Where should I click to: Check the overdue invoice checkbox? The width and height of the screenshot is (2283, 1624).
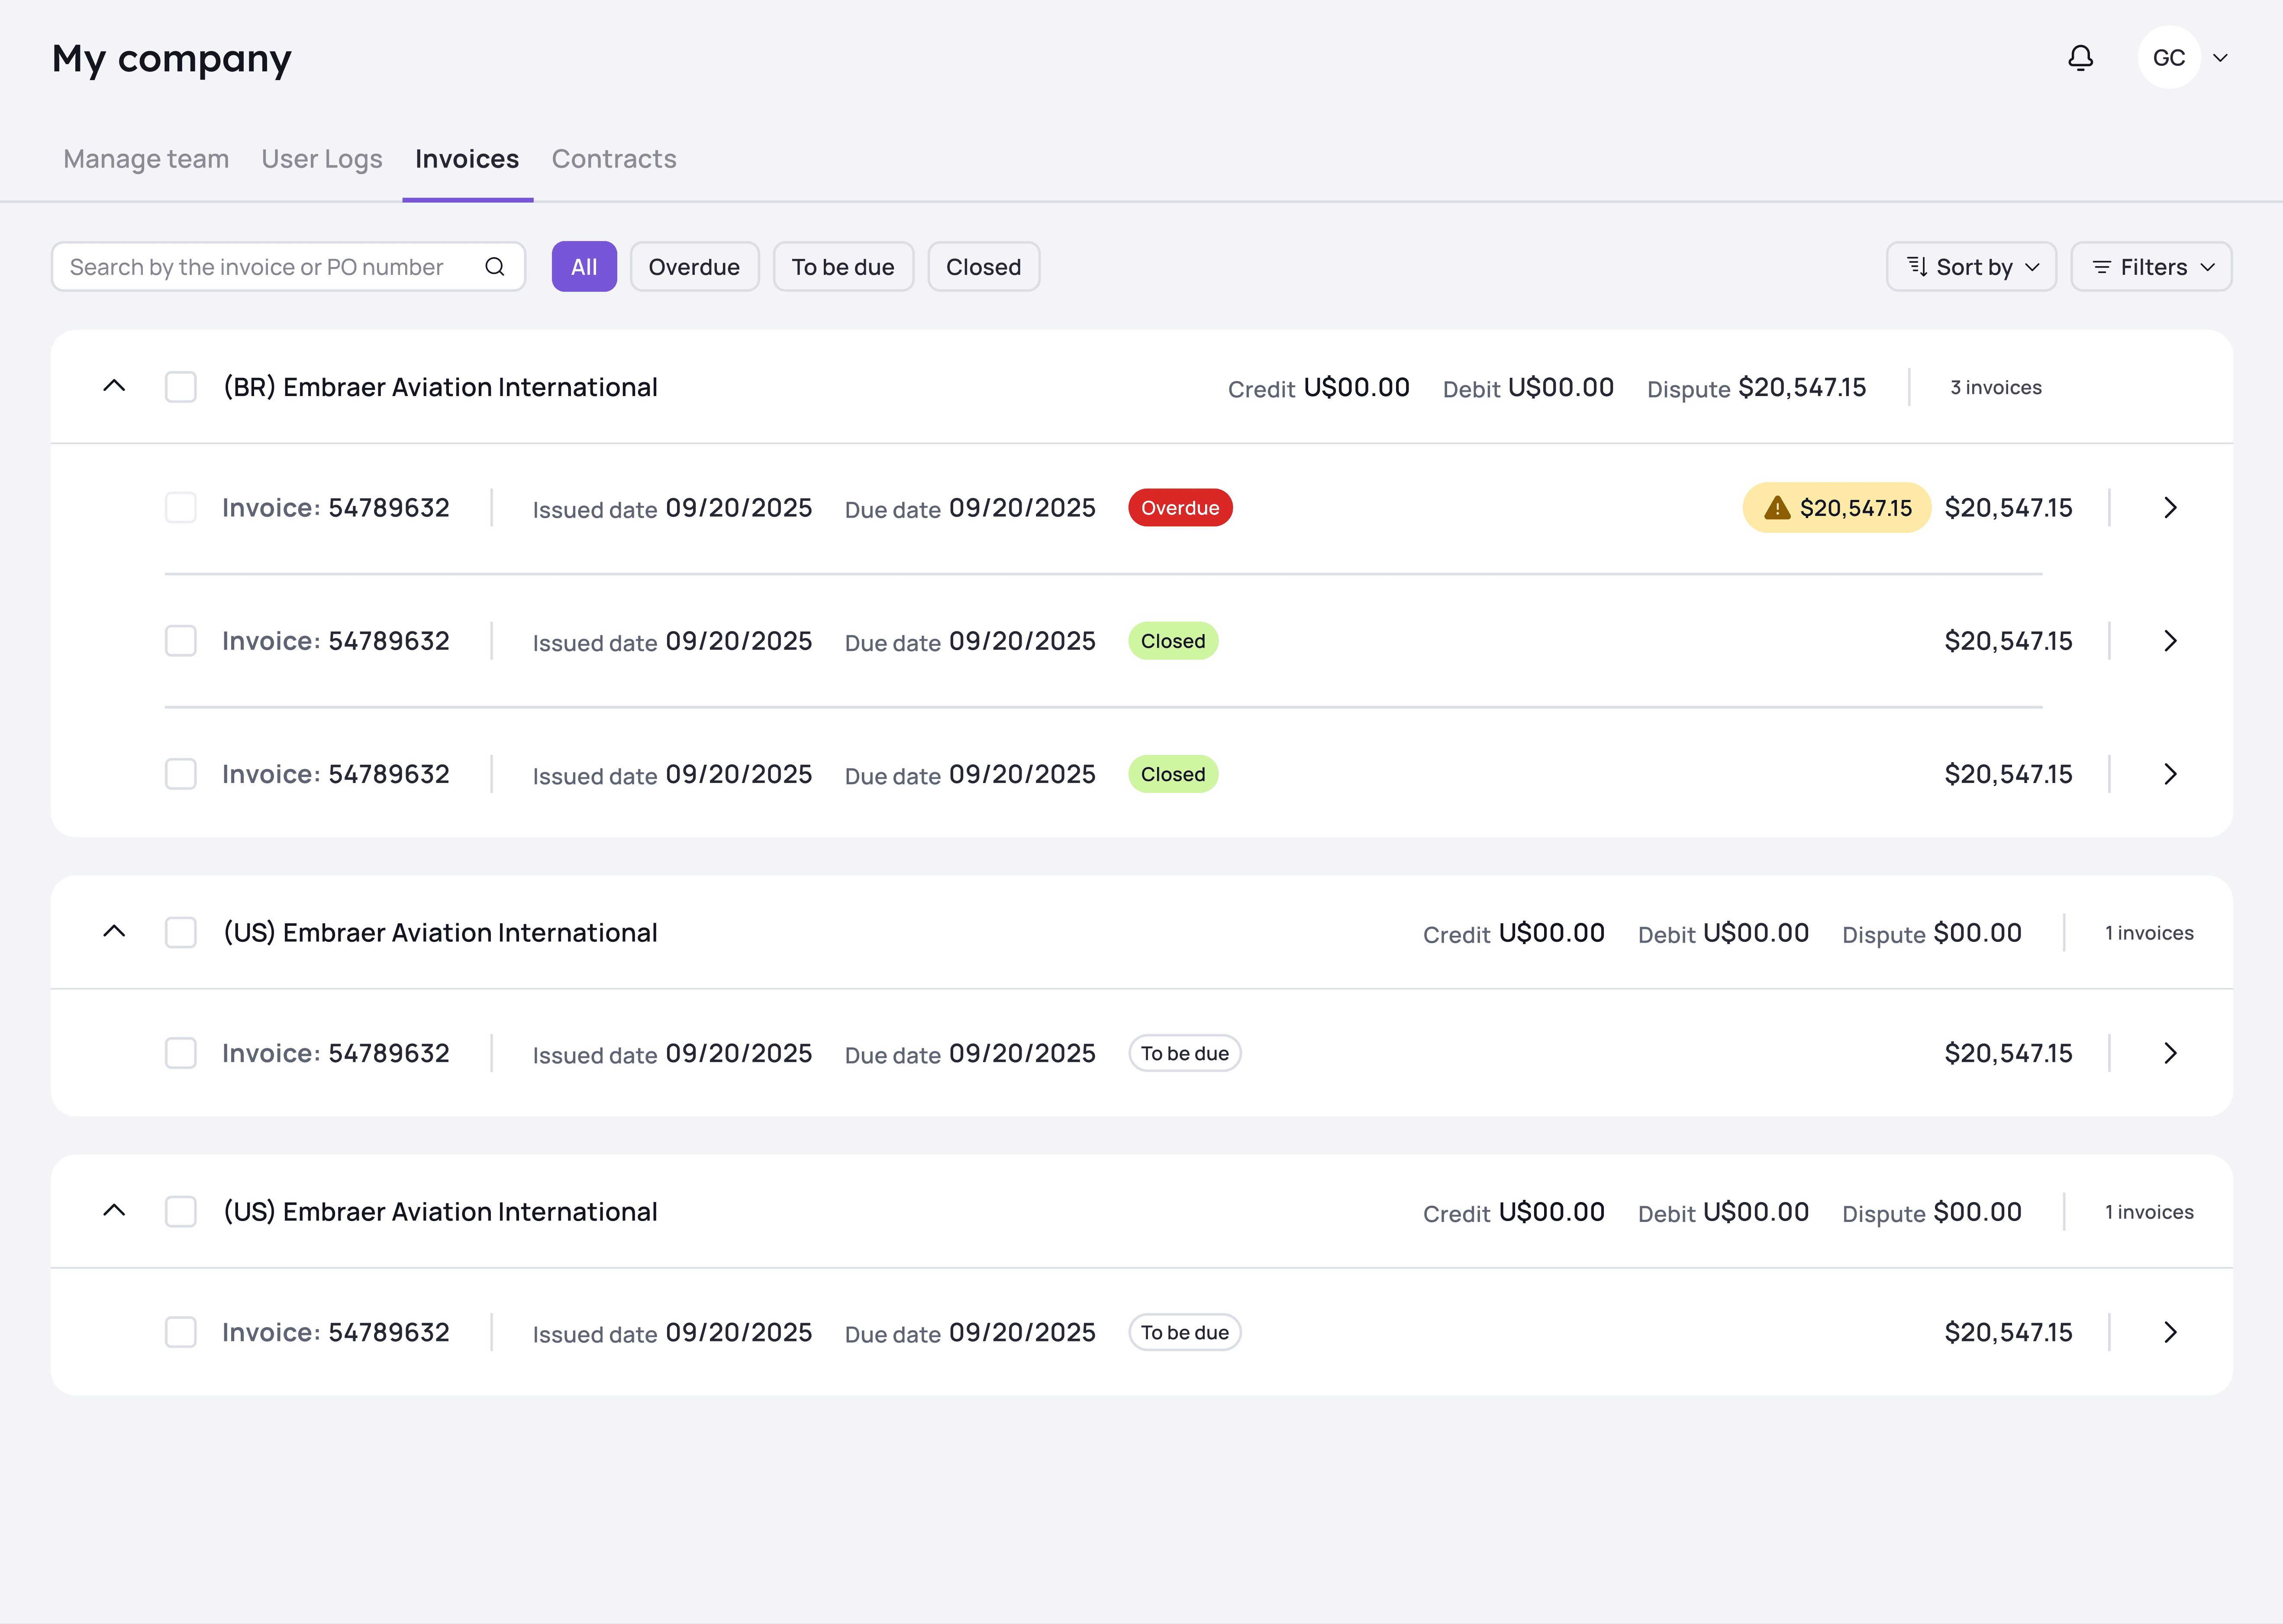[181, 508]
